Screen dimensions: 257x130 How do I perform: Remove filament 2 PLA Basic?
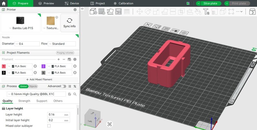[75, 66]
